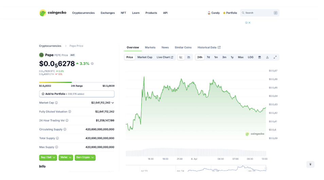The height and width of the screenshot is (180, 324).
Task: Expand chart to fullscreen
Action: point(275,57)
